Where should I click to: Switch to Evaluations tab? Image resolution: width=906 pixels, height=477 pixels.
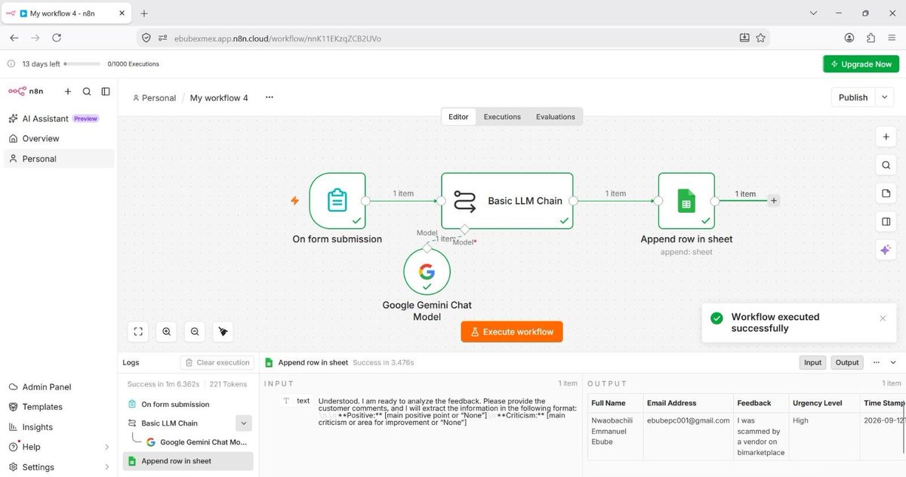pos(556,117)
